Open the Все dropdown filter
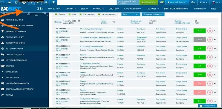Viewport: 222px width, 109px height. tap(131, 14)
